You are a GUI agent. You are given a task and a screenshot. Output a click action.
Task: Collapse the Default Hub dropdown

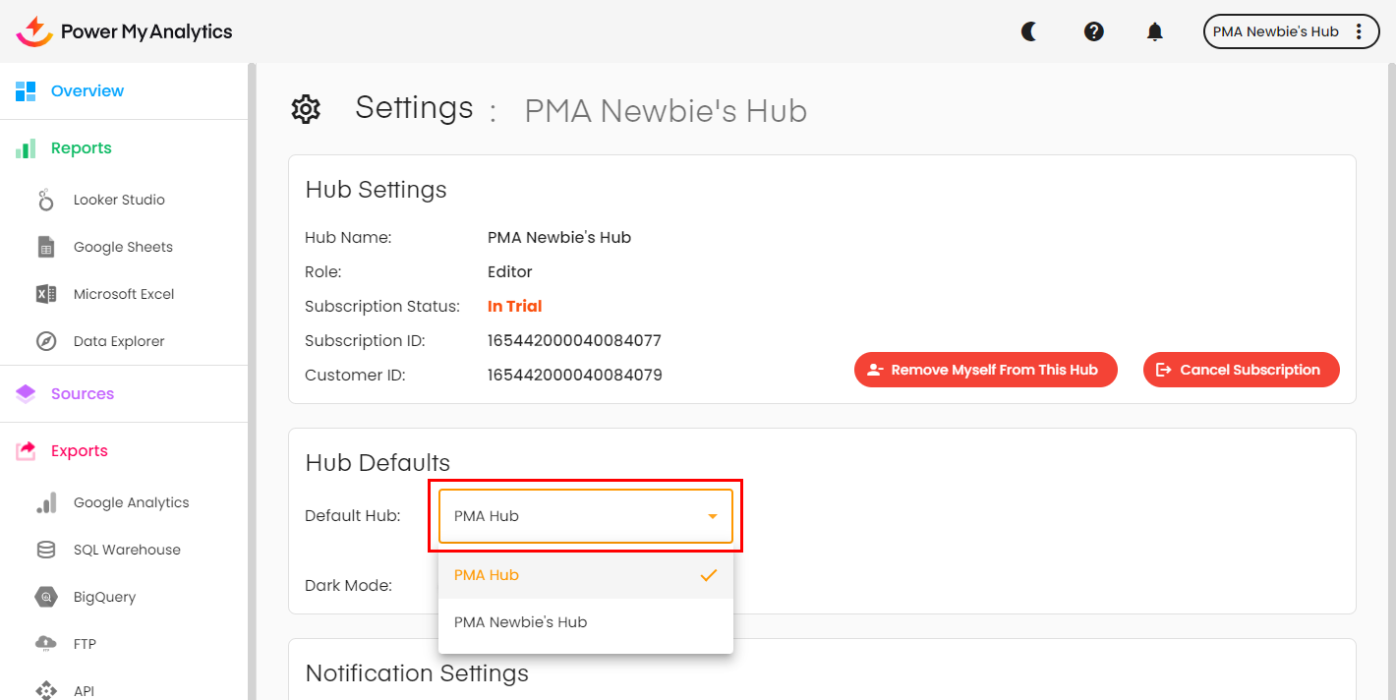tap(712, 516)
